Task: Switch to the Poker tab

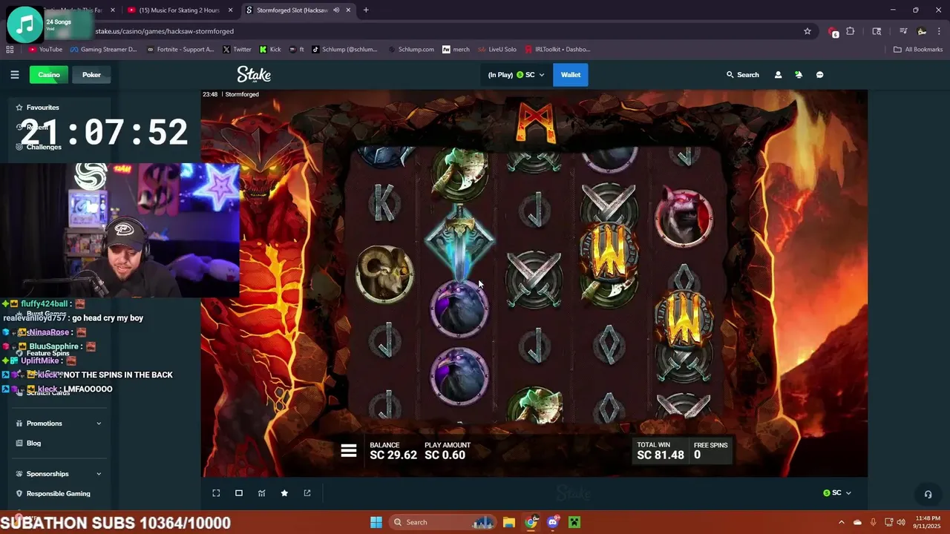Action: pyautogui.click(x=91, y=75)
